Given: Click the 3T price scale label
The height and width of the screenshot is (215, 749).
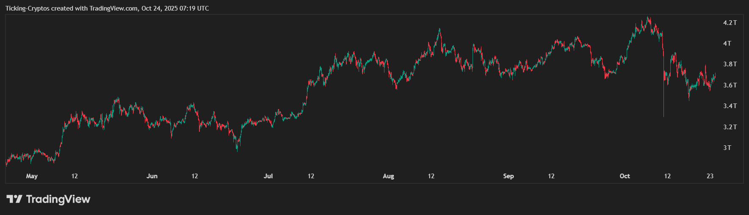Looking at the screenshot, I should (727, 148).
